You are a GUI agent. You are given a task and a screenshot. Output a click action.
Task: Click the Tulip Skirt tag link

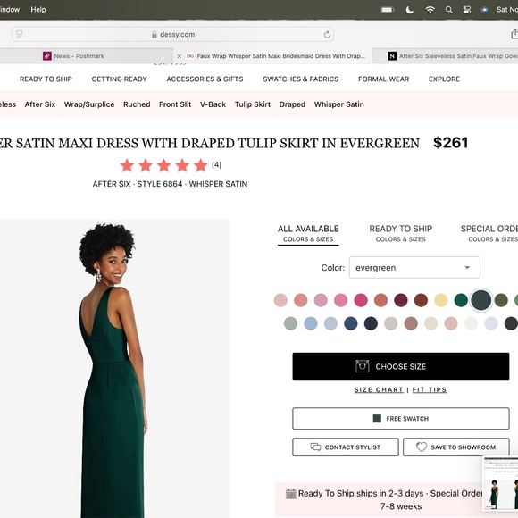tap(253, 104)
